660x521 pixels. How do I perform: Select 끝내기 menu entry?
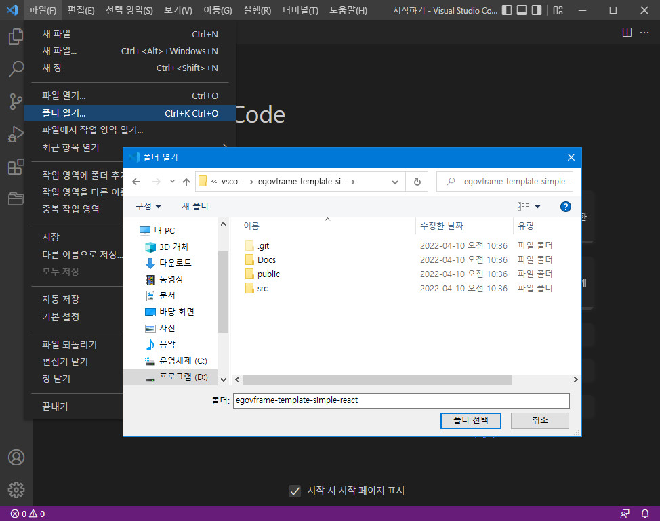point(74,406)
